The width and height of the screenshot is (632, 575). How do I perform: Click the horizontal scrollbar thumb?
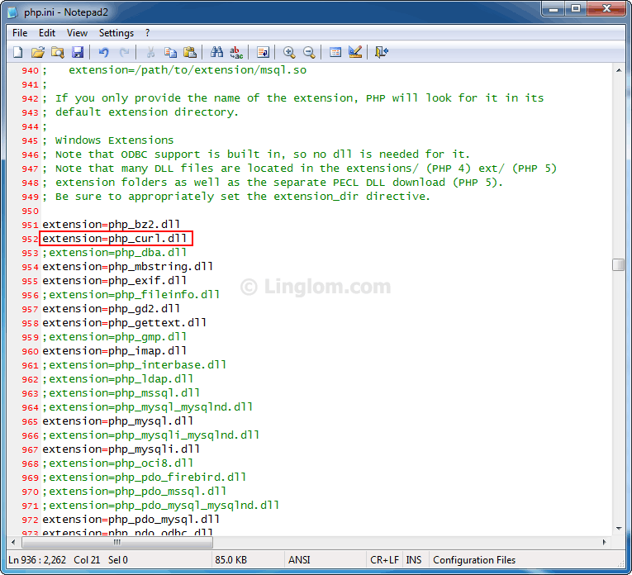coord(116,542)
